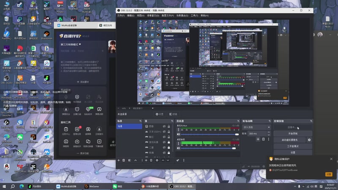Switch to the 明日方舟 tab in MuMu
The height and width of the screenshot is (190, 338).
pos(106,25)
